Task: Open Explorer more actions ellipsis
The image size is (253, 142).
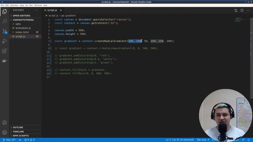Action: point(36,10)
